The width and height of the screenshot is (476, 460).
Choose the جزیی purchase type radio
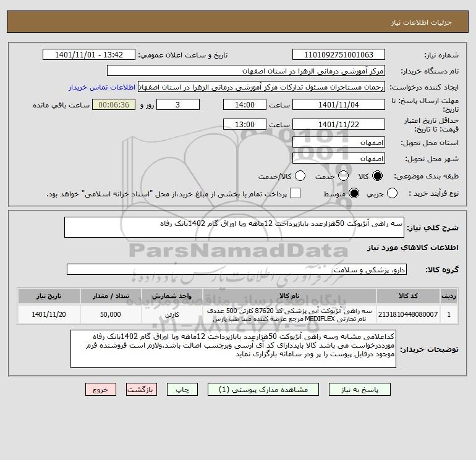[x=392, y=193]
